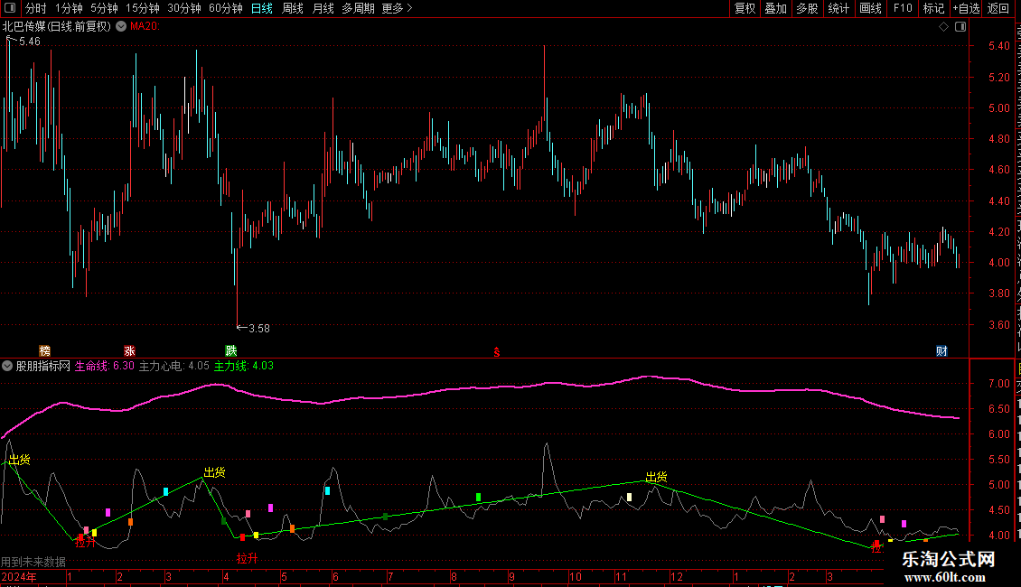1021x587 pixels.
Task: Click month 6 on the time axis
Action: click(x=335, y=576)
